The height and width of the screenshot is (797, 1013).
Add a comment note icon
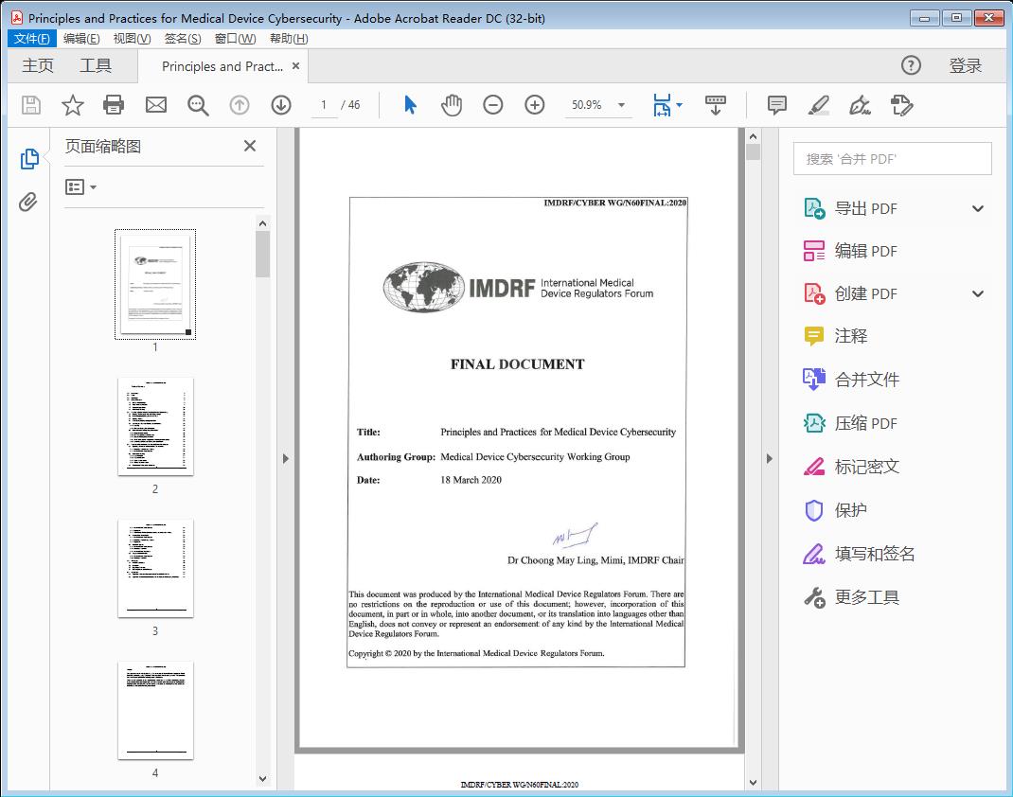click(777, 105)
